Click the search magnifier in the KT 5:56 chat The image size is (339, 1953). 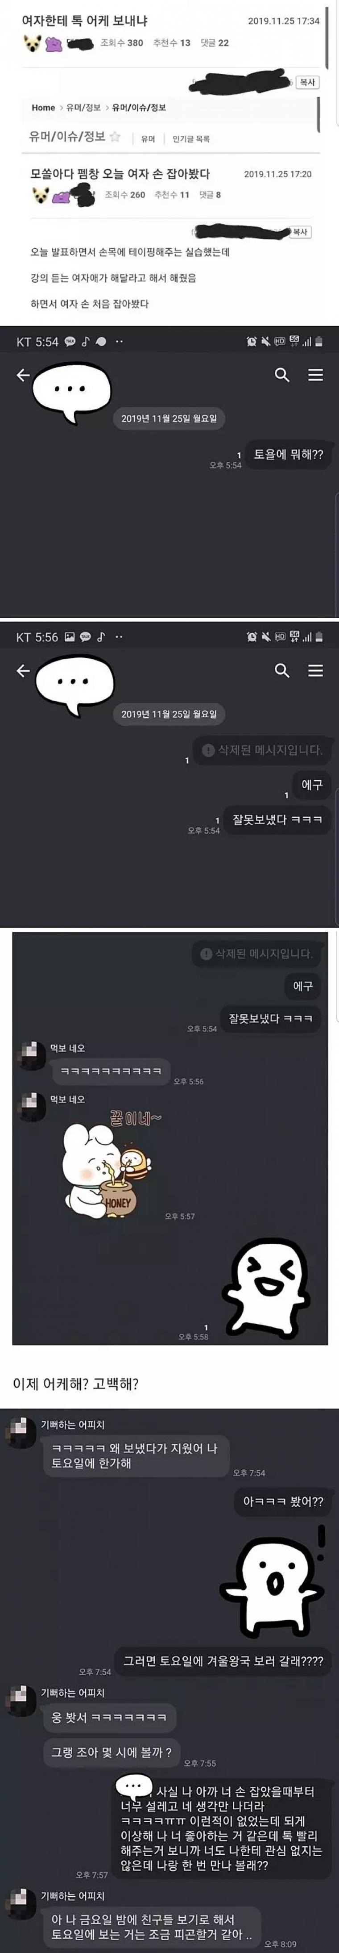pos(282,670)
